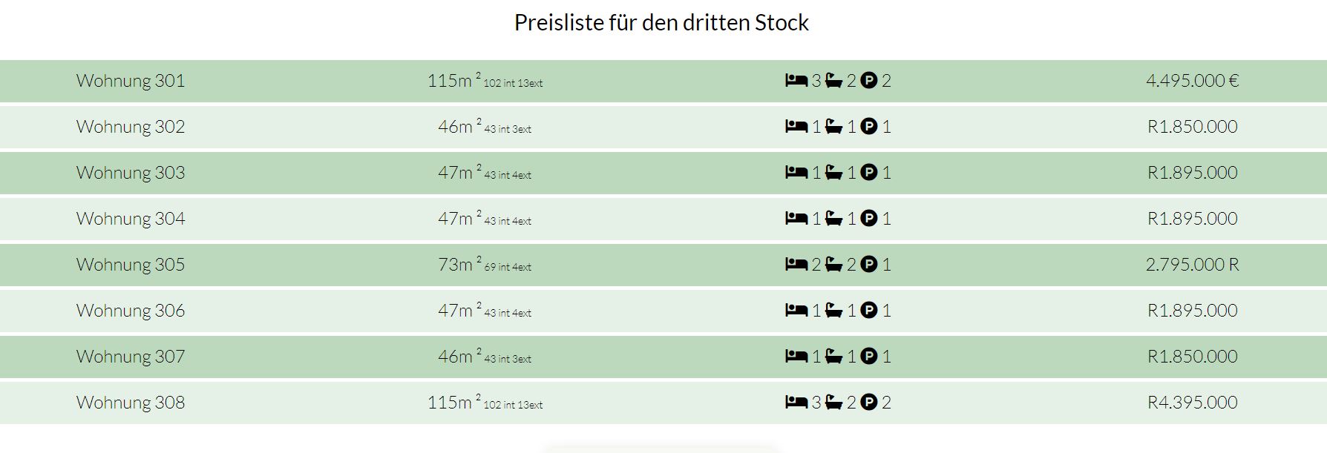Click the bed icon in Wohnung 301 row
Screen dimensions: 1327x453
click(x=796, y=80)
